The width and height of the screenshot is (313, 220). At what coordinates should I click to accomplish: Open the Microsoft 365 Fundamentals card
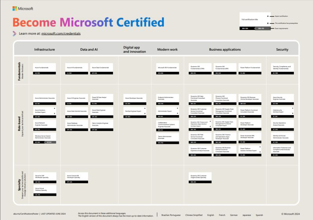click(167, 69)
